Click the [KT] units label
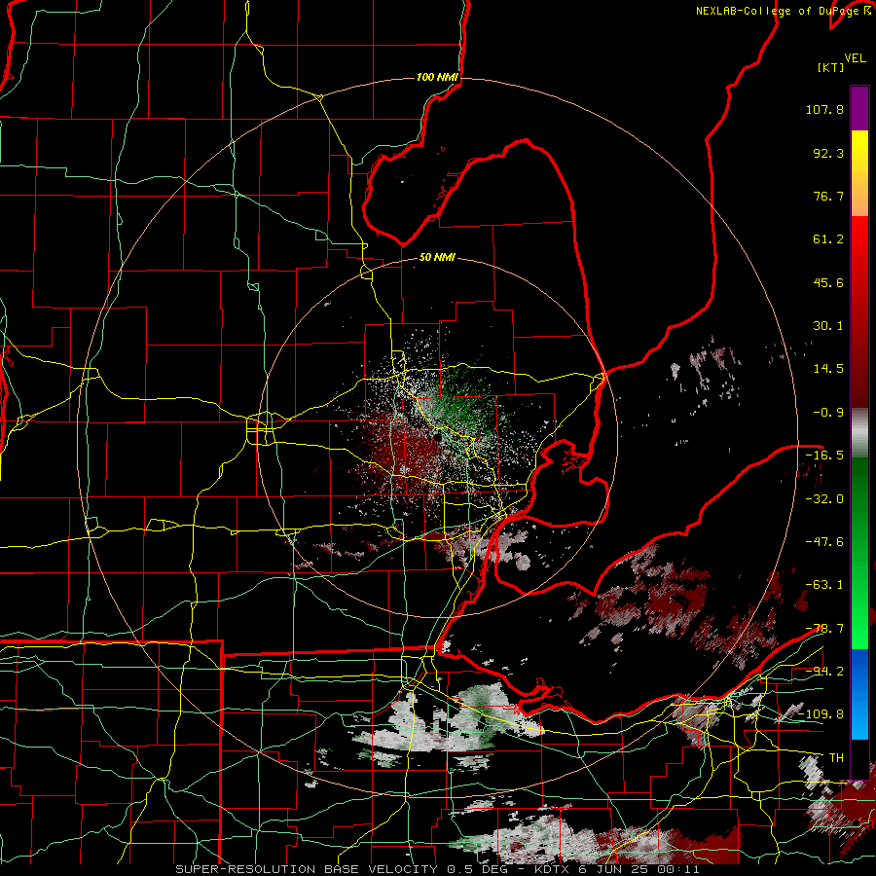876x876 pixels. [x=831, y=67]
